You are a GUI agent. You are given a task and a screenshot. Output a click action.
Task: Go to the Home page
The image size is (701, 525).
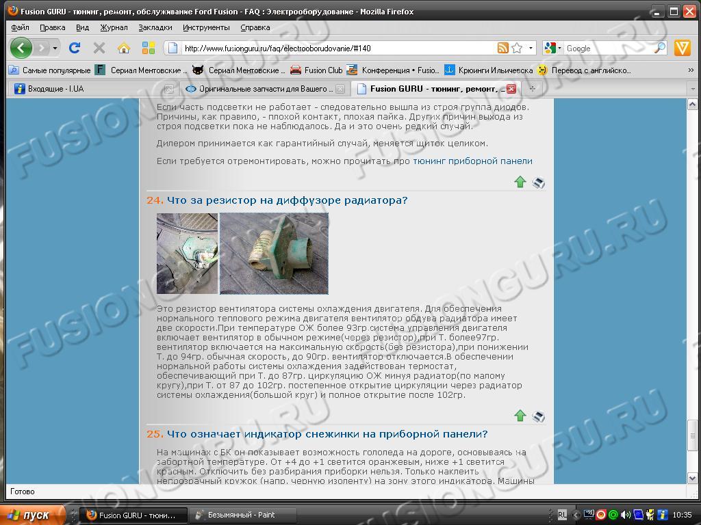coord(124,48)
